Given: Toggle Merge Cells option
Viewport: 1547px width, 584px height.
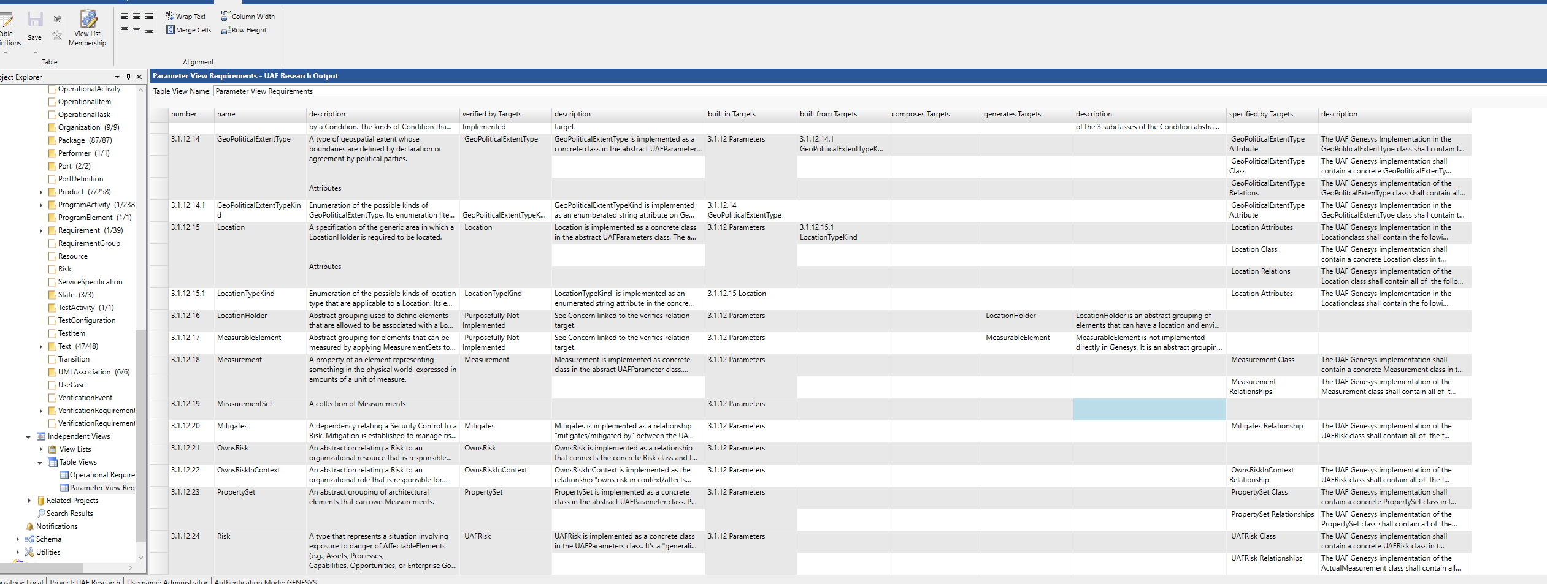Looking at the screenshot, I should pos(188,30).
